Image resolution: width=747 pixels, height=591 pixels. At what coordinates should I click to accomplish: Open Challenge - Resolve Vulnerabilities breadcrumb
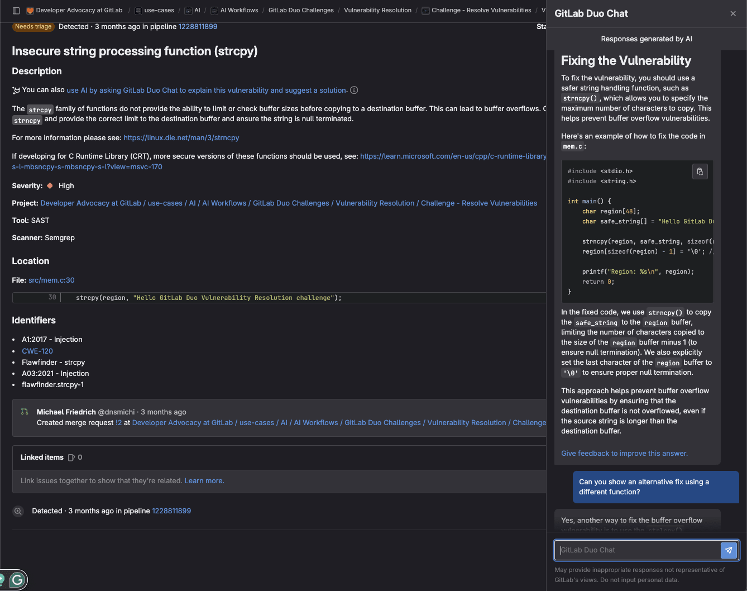click(481, 10)
